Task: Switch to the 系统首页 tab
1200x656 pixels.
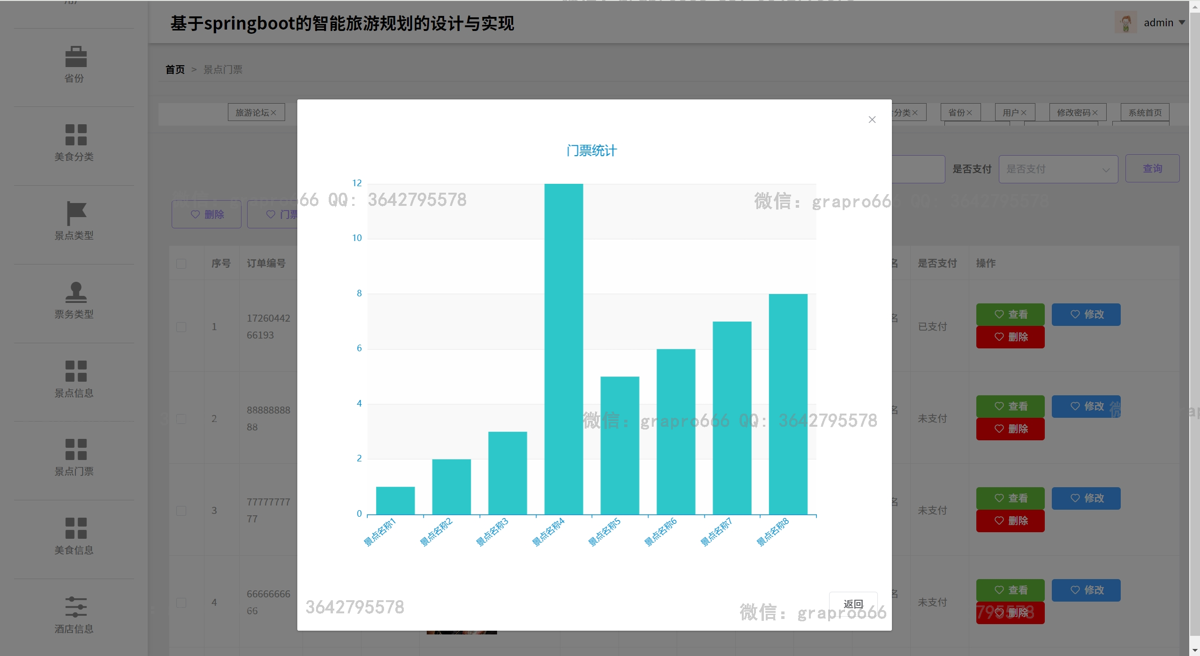Action: [1144, 113]
